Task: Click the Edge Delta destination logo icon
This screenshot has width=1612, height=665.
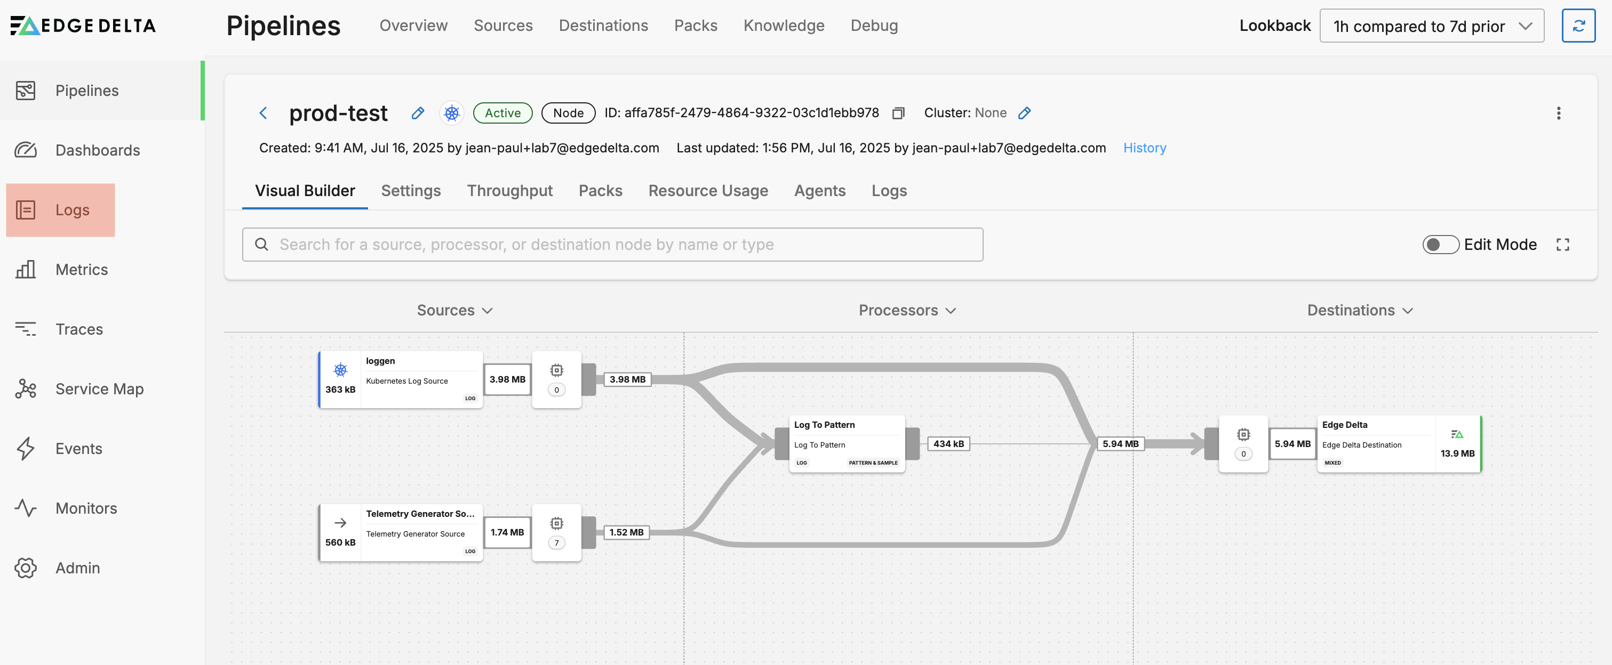Action: pos(1457,434)
